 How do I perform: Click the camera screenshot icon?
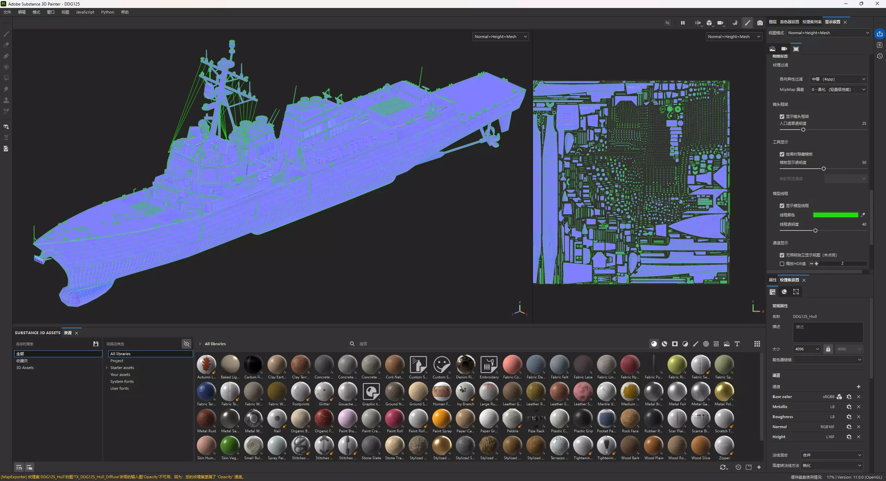[760, 23]
